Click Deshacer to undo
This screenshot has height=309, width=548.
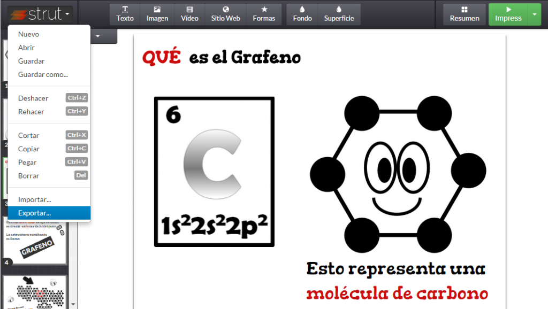coord(33,98)
